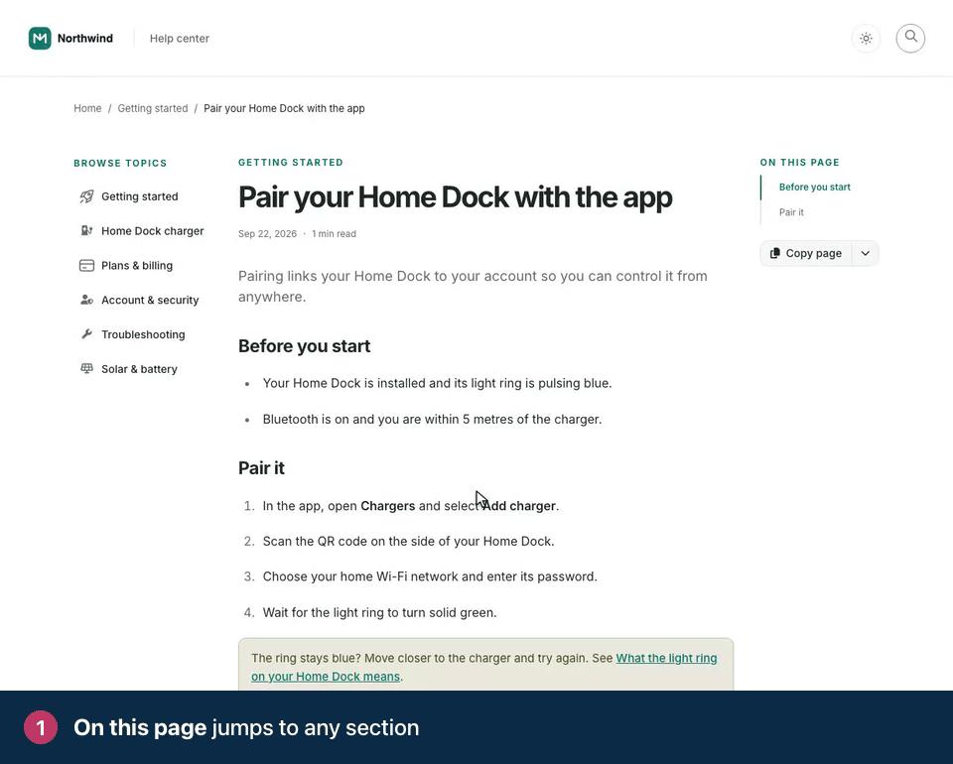Click the solar panel icon beside Solar & battery

click(87, 369)
